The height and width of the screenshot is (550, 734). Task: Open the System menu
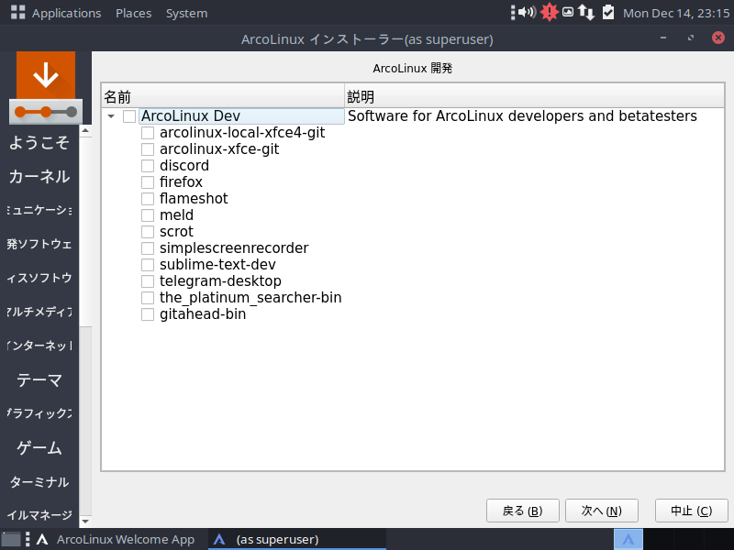tap(187, 13)
